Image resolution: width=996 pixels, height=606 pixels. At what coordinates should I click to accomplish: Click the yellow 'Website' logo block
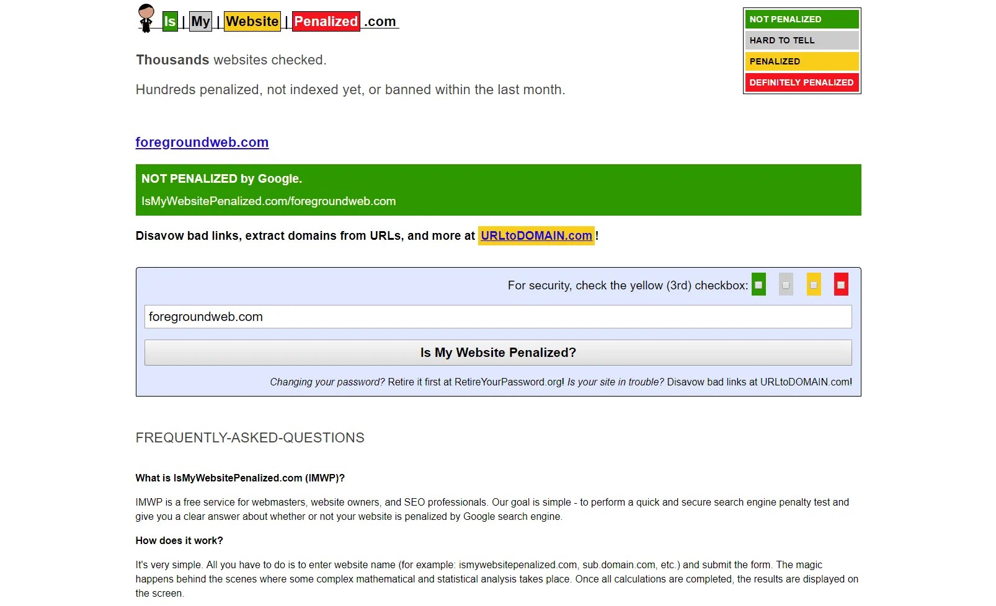[252, 21]
